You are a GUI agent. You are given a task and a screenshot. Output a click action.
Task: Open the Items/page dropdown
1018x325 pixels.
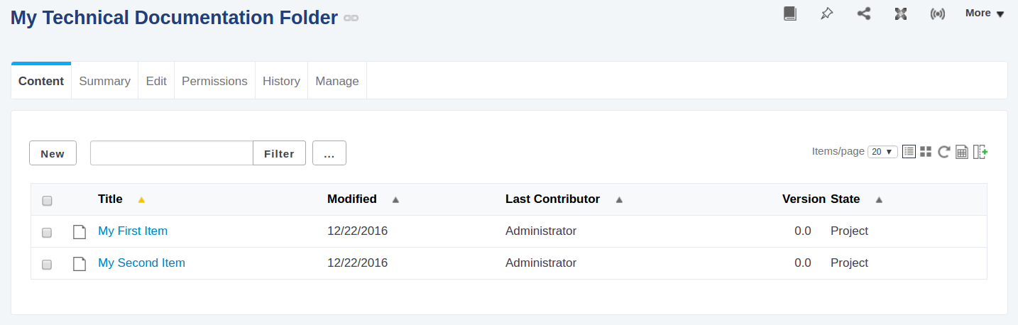(x=882, y=151)
